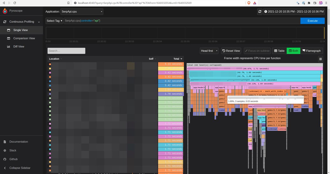This screenshot has height=174, width=330.
Task: Open flamegraph hamburger menu
Action: (x=320, y=59)
